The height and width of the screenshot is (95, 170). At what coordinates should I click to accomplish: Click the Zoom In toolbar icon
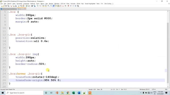point(38,6)
